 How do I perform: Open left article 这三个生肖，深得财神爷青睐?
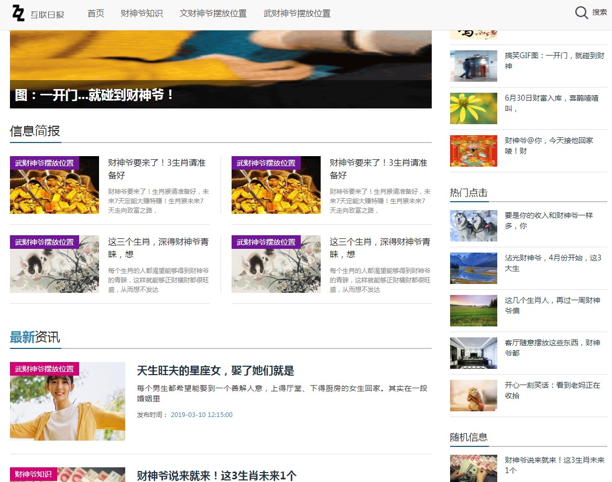pyautogui.click(x=158, y=248)
